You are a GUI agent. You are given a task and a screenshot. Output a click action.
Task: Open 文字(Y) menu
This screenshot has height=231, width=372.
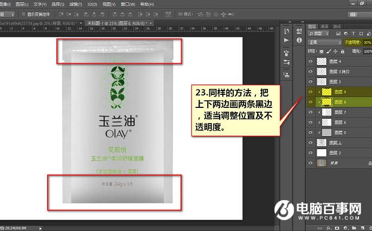pyautogui.click(x=40, y=4)
